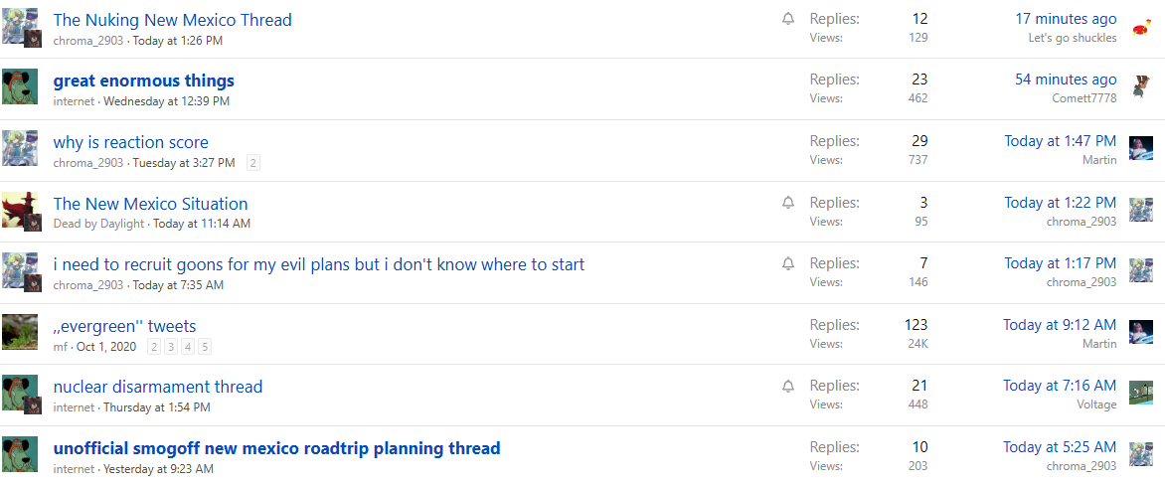Click 'Today at 9:12 AM' last post time

coord(1060,325)
